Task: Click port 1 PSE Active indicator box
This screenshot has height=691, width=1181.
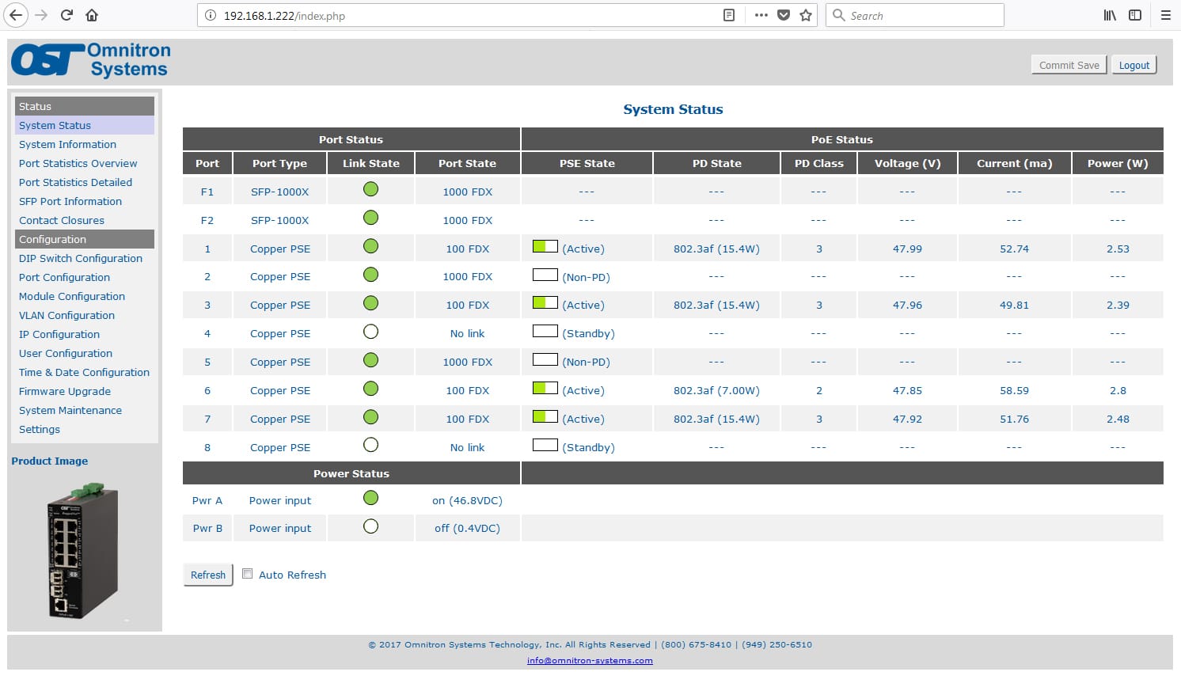Action: (545, 246)
